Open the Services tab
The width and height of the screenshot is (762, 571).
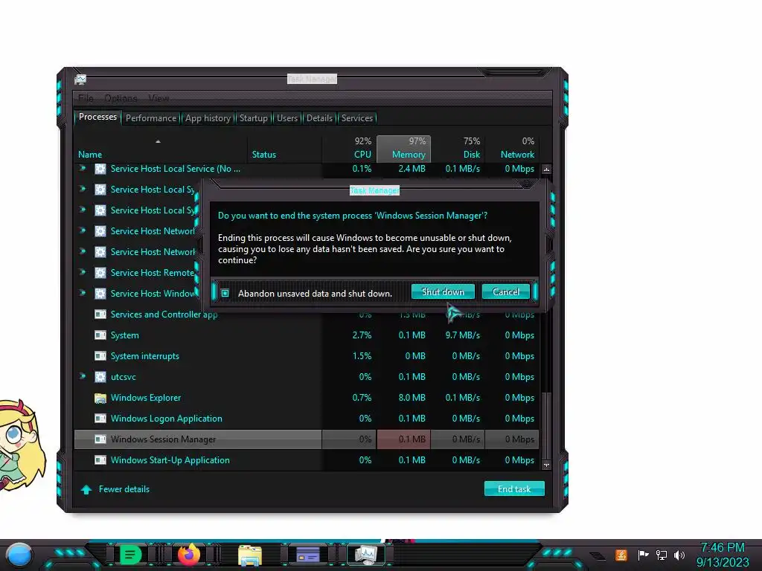tap(357, 118)
